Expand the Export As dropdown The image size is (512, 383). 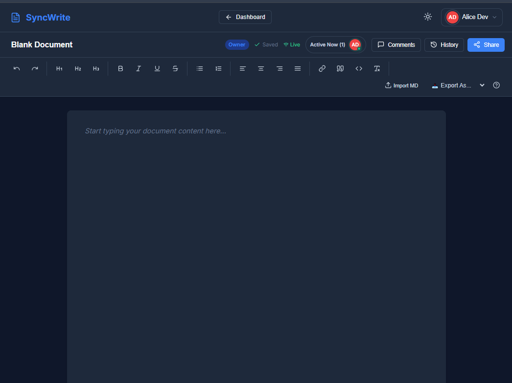click(x=458, y=85)
